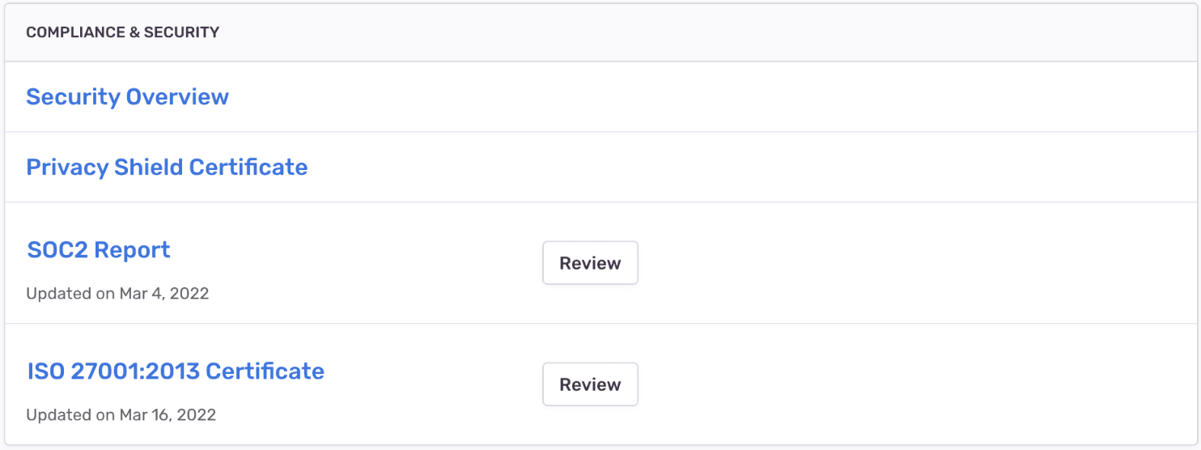Click Review button for ISO 27001:2013 Certificate

tap(590, 384)
